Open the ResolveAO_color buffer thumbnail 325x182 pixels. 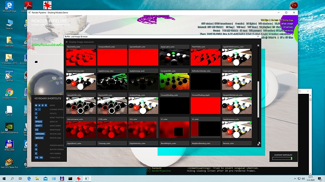coord(81,57)
